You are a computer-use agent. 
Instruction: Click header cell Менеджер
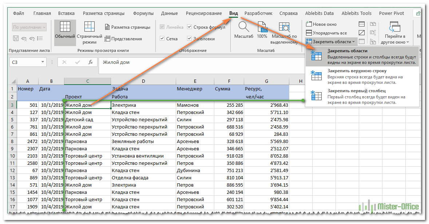[x=195, y=89]
